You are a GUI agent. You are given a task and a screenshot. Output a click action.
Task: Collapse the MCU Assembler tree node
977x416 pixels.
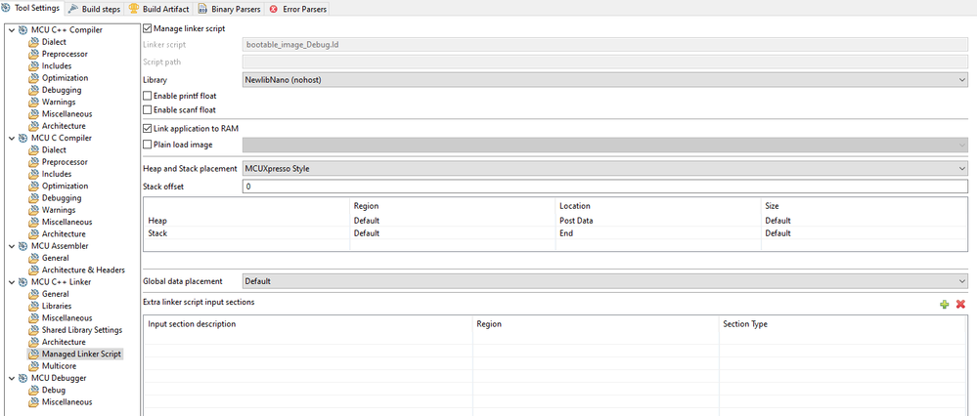(x=11, y=246)
